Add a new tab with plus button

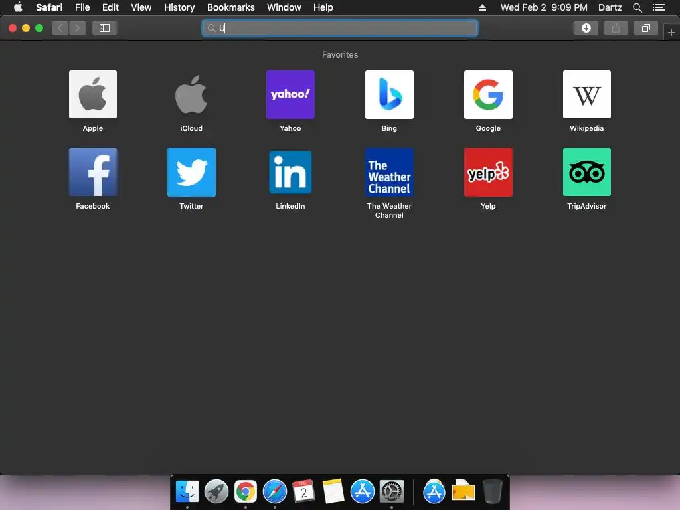(x=671, y=32)
